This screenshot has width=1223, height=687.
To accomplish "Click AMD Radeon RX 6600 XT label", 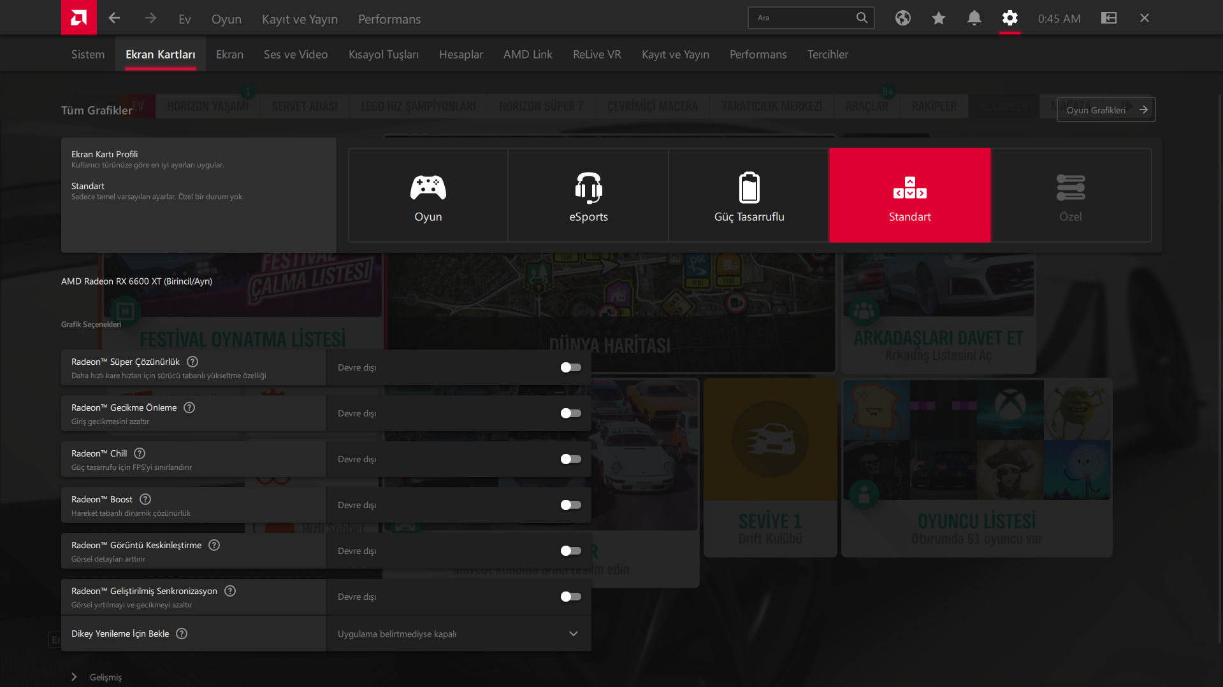I will coord(136,281).
